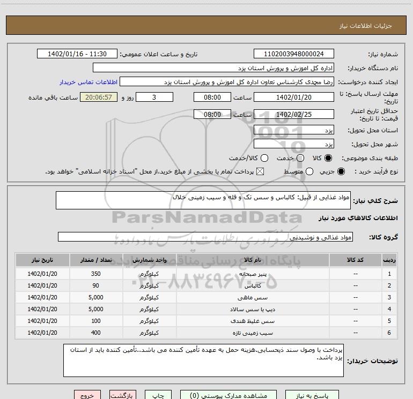The width and height of the screenshot is (413, 399).
Task: Click the delivery province field یزد
Action: tap(294, 130)
